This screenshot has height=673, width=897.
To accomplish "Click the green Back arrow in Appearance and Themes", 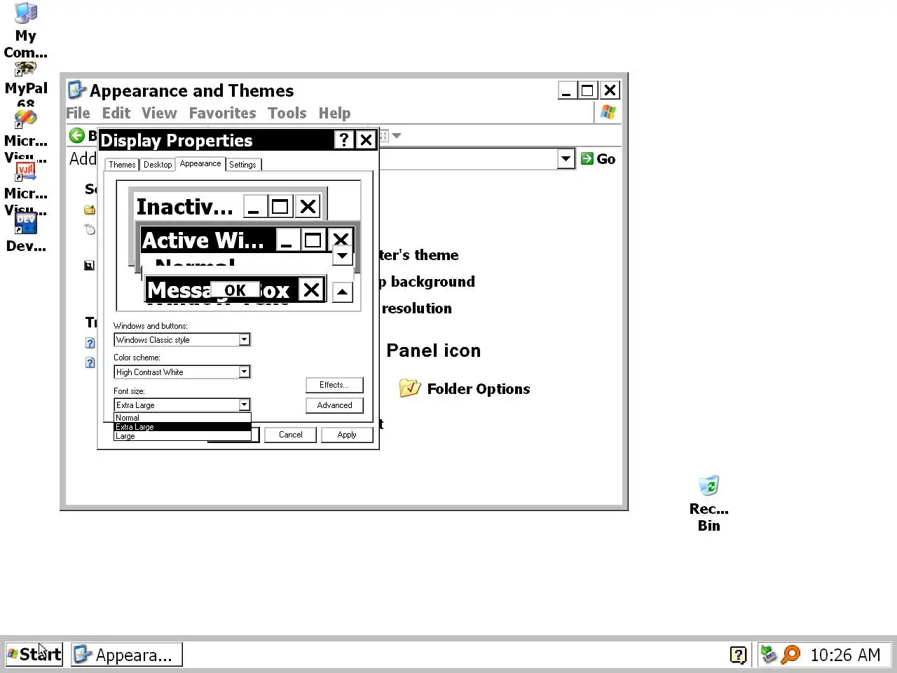I will point(76,135).
